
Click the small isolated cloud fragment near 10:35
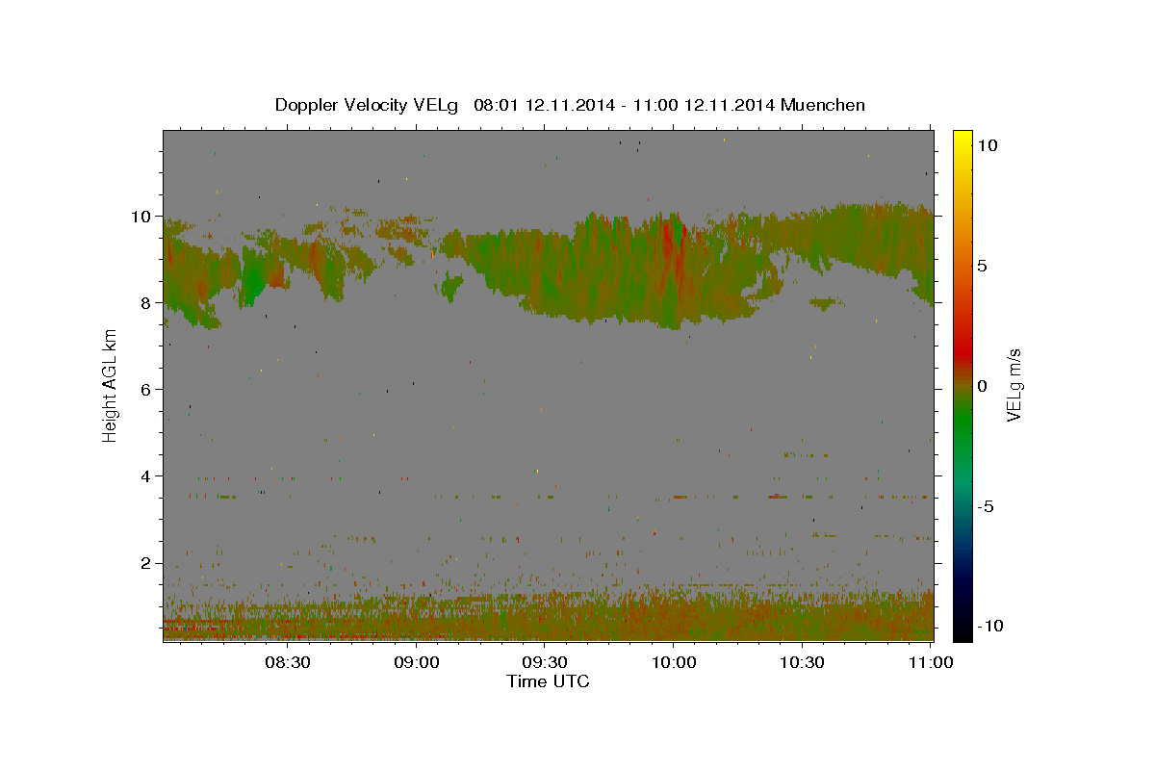coord(825,303)
